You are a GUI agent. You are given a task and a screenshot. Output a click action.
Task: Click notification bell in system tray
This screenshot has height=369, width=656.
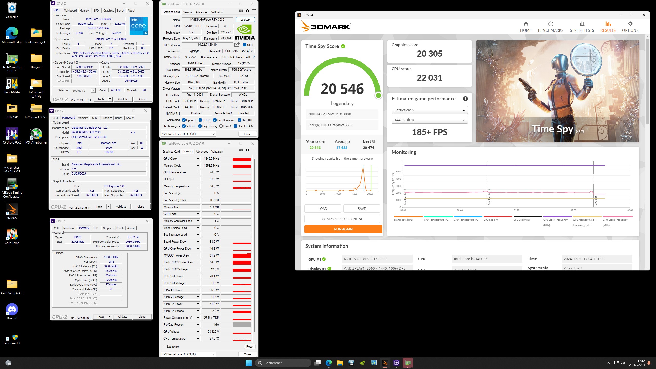[649, 363]
